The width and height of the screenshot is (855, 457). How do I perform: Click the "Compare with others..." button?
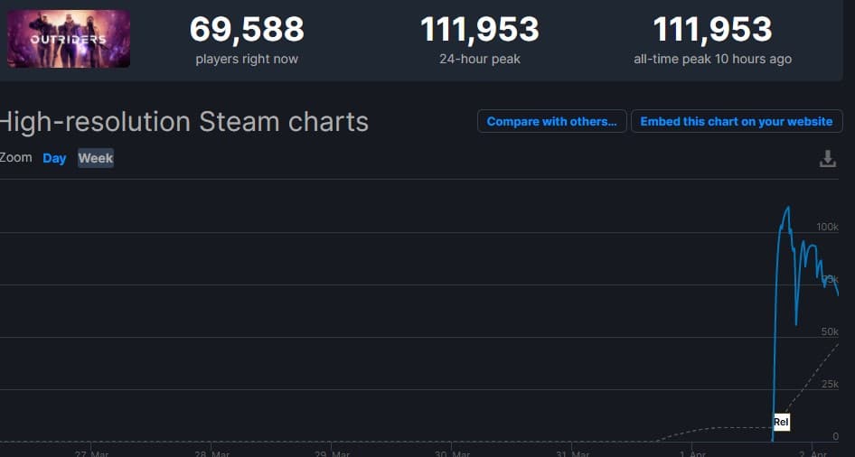click(x=551, y=122)
